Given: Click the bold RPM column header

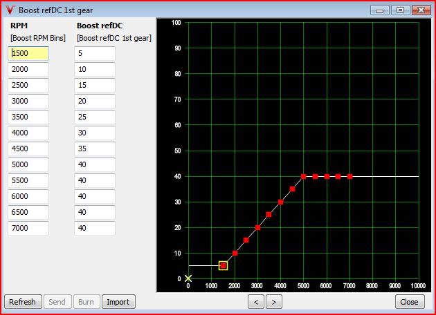Looking at the screenshot, I should (19, 26).
